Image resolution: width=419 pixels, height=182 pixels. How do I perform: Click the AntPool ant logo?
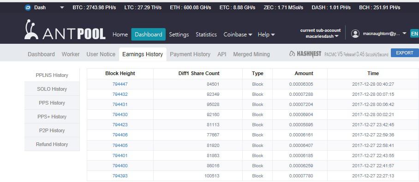point(32,29)
